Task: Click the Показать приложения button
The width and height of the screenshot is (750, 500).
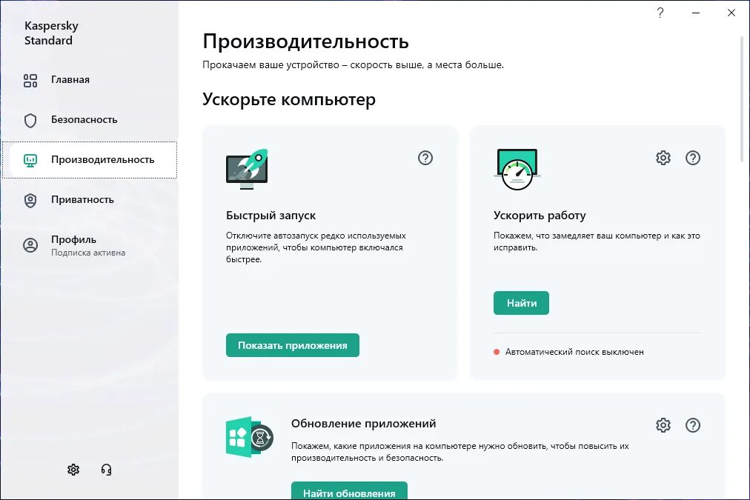Action: pyautogui.click(x=292, y=345)
